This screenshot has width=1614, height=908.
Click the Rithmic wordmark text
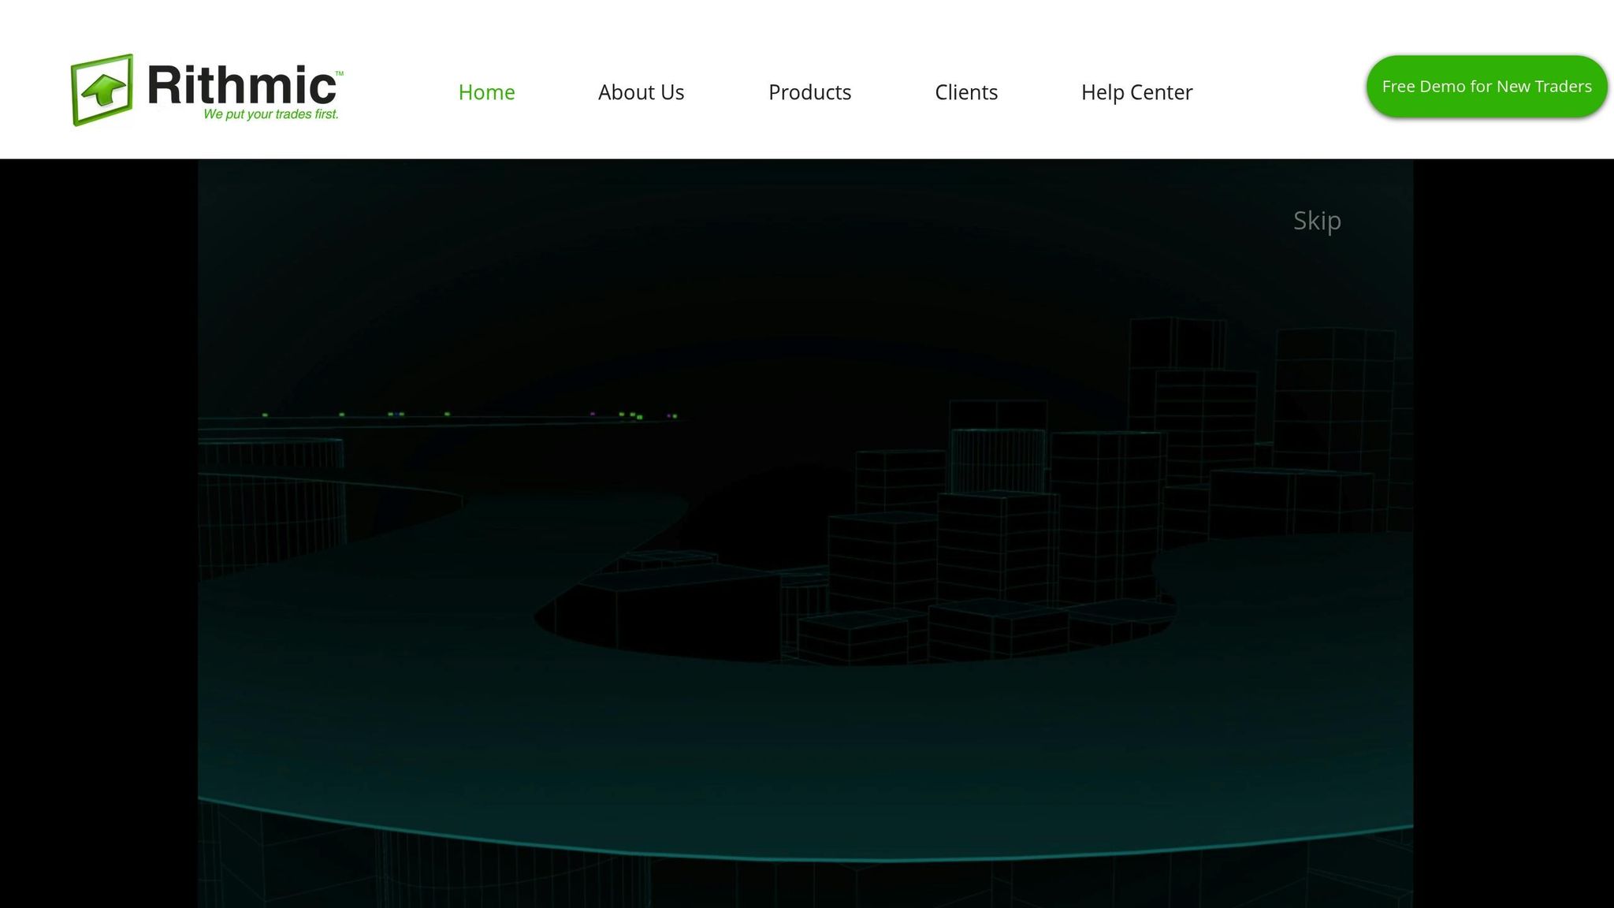(x=240, y=85)
